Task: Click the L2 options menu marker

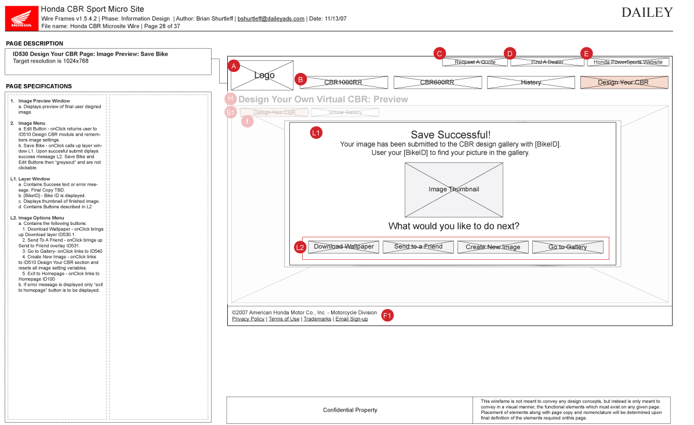Action: (x=300, y=248)
